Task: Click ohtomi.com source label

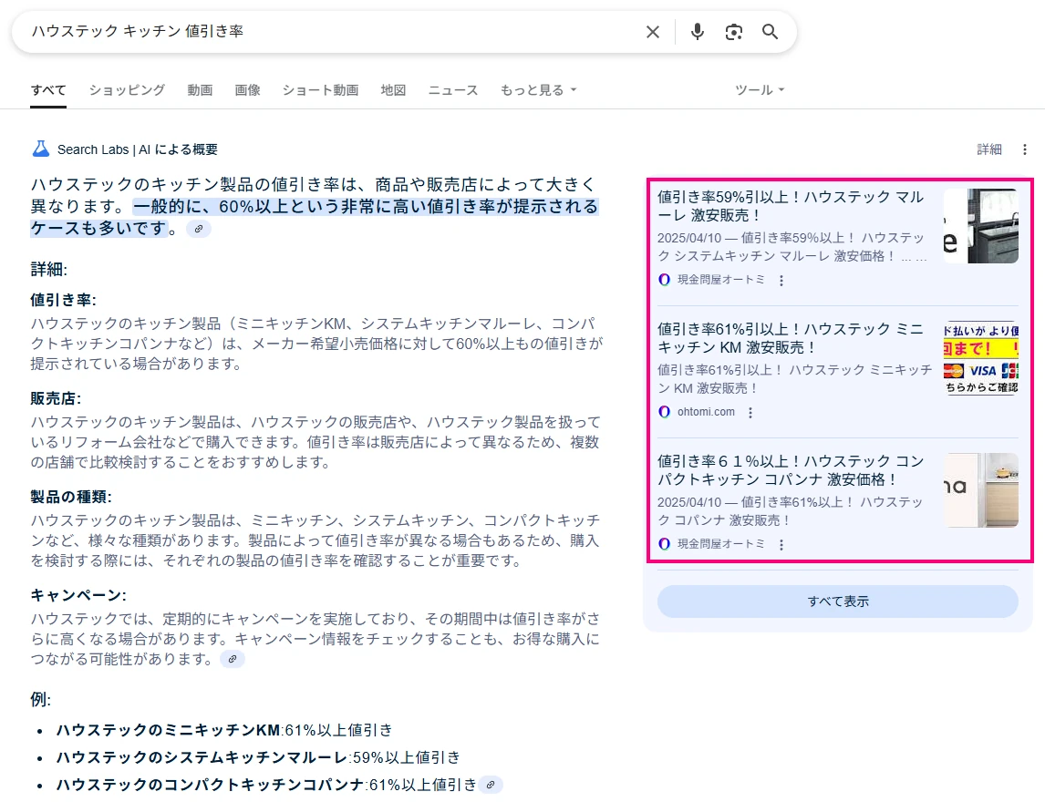Action: pos(706,412)
